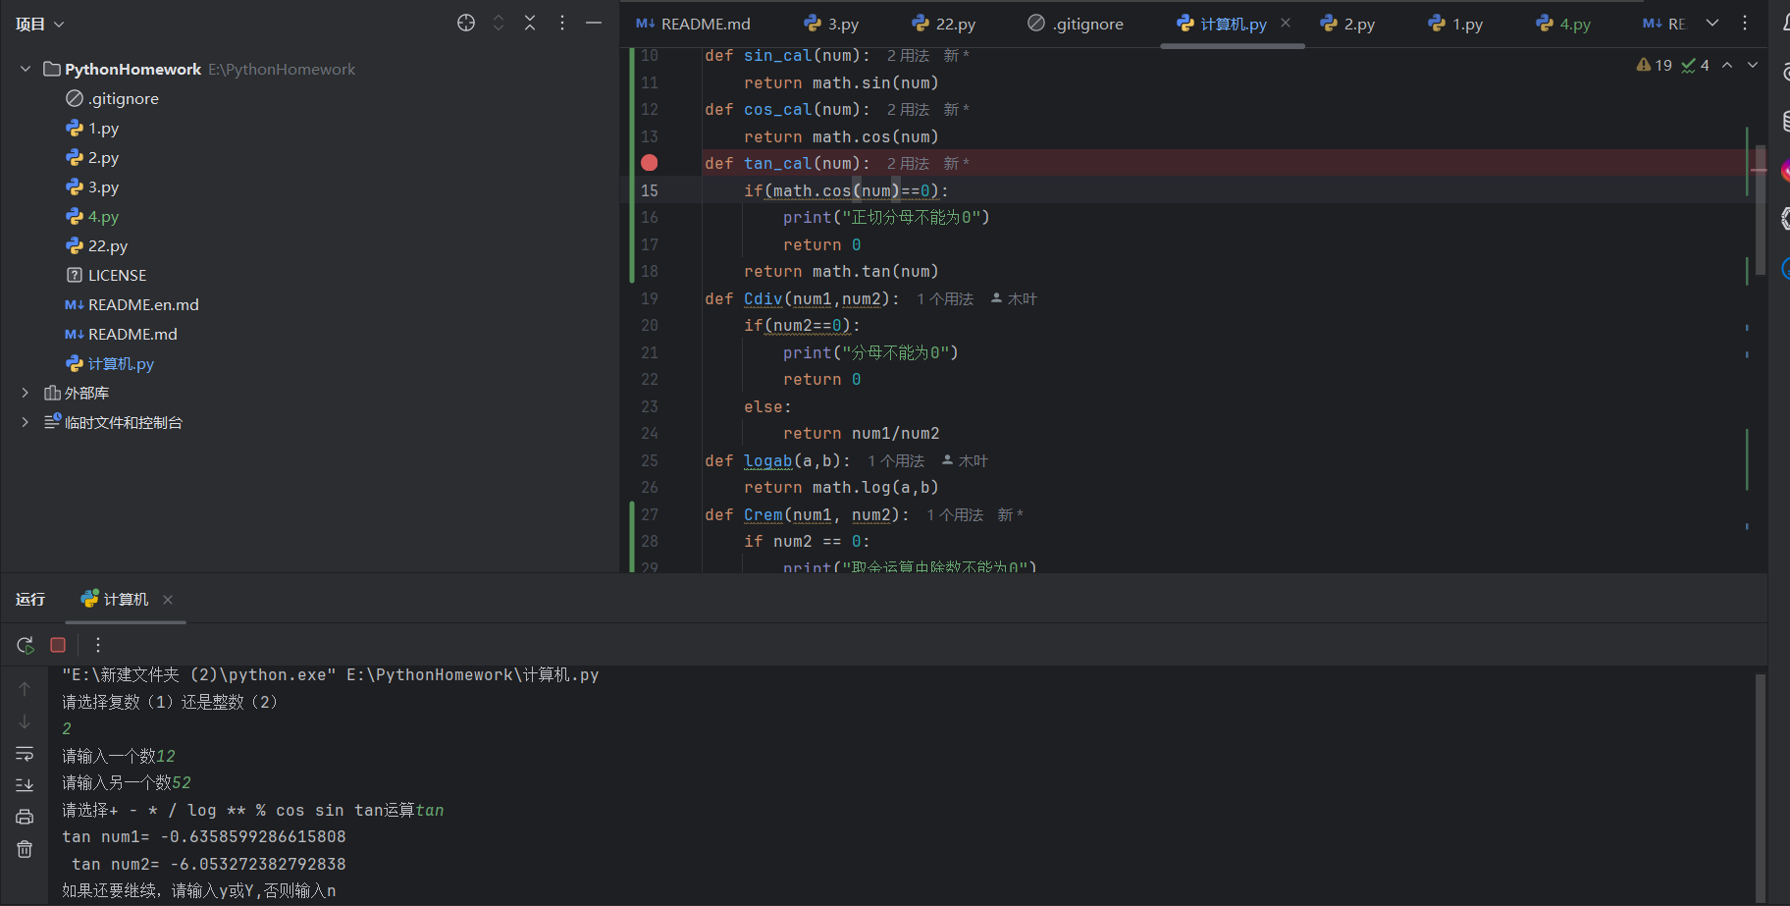Switch to 1.py editor tab
The width and height of the screenshot is (1790, 906).
1455,24
